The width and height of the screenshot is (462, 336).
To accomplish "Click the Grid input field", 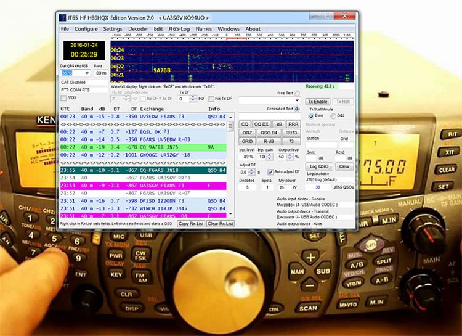I will pos(346,144).
